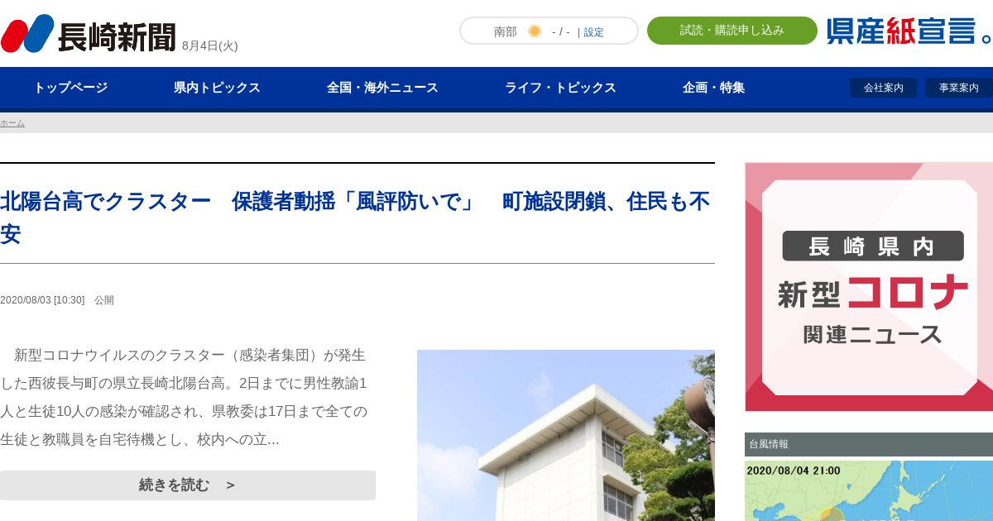Click the 事業案内 button
Image resolution: width=993 pixels, height=521 pixels.
pos(958,88)
